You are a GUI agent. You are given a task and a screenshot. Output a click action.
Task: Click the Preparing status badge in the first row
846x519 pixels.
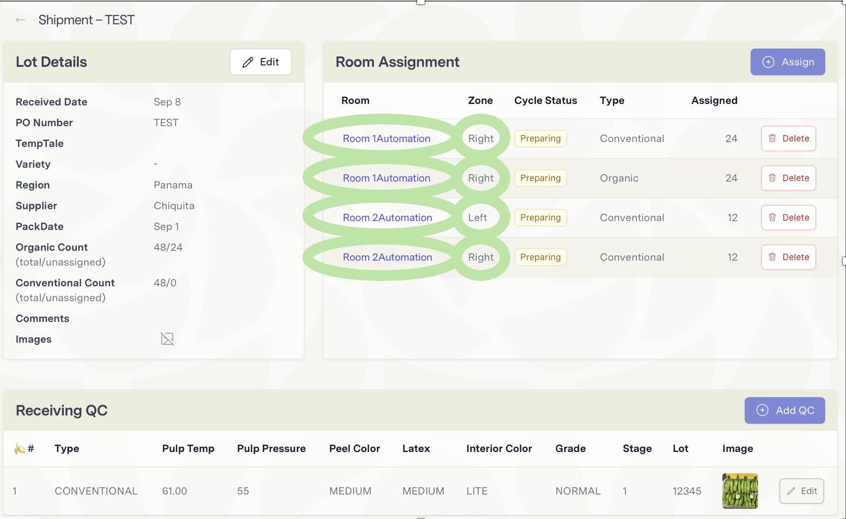click(x=540, y=138)
